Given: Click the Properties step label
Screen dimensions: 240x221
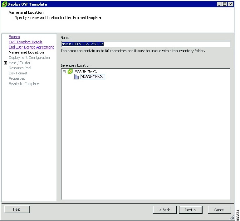Looking at the screenshot, I should (17, 78).
